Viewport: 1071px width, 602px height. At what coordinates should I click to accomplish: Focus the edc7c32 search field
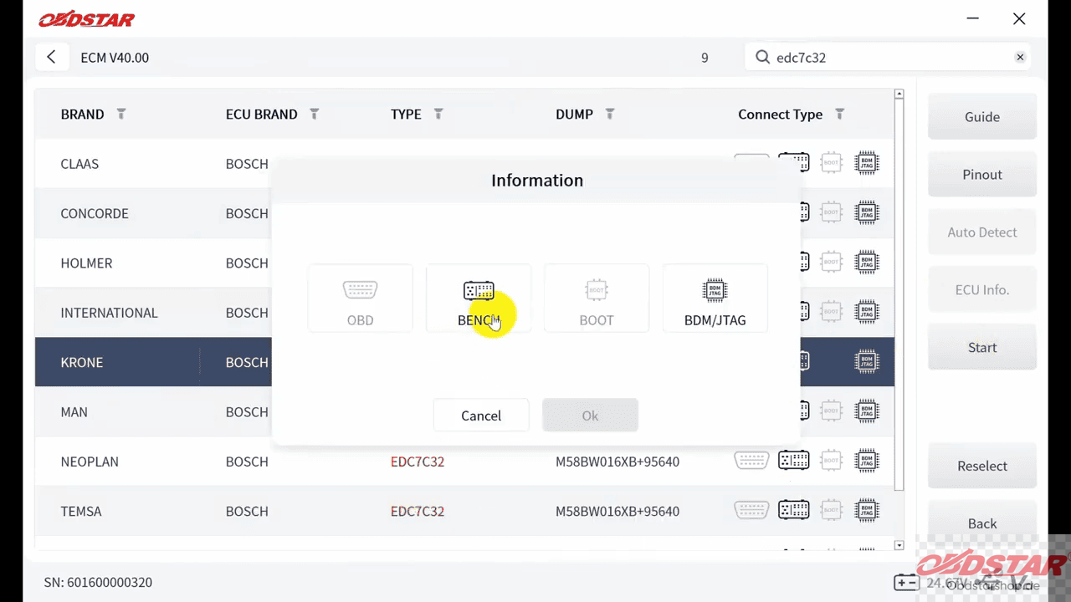click(x=887, y=57)
